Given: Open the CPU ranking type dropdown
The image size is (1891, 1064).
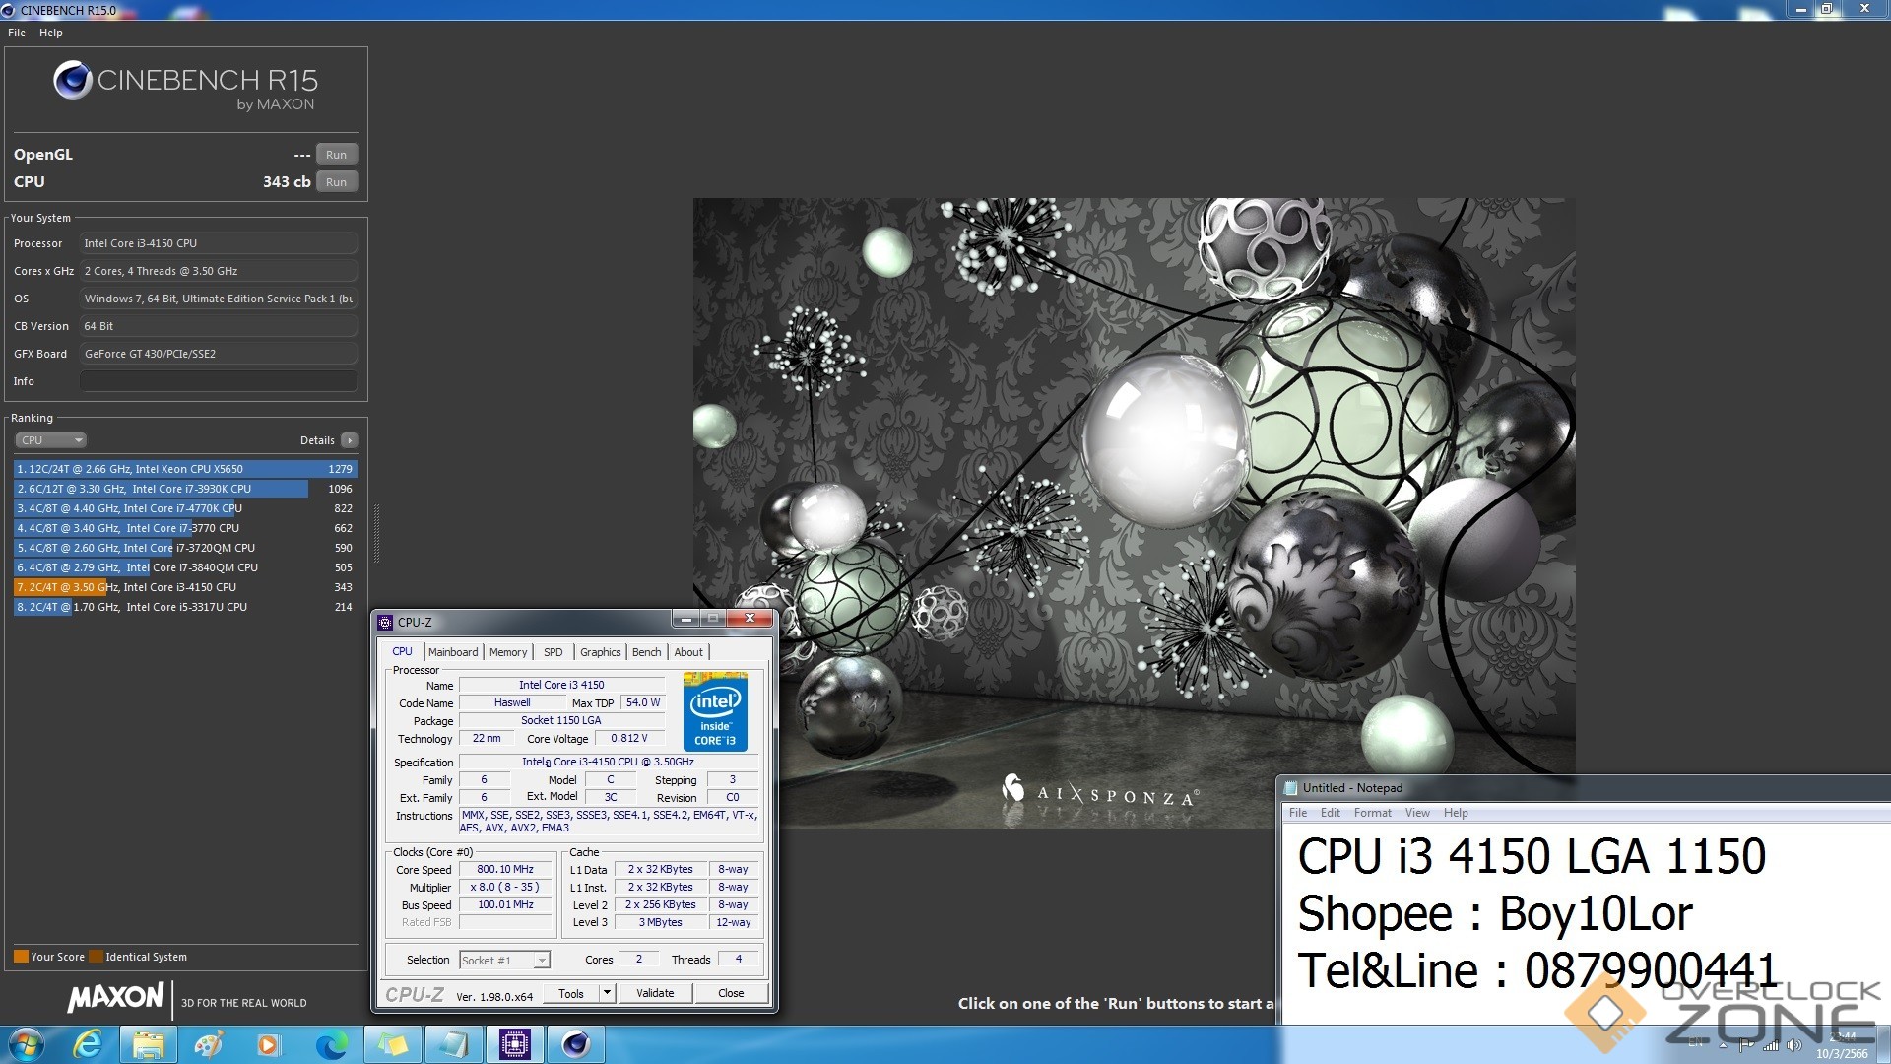Looking at the screenshot, I should (x=51, y=440).
